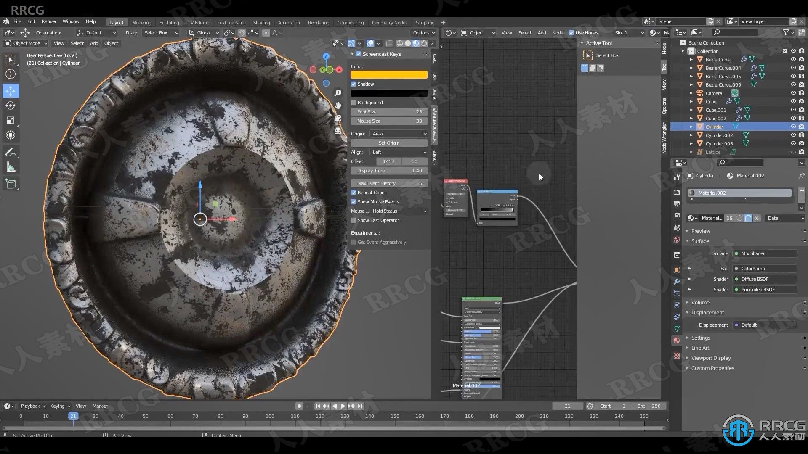
Task: Toggle visibility of Cylinder in outliner
Action: (x=792, y=127)
